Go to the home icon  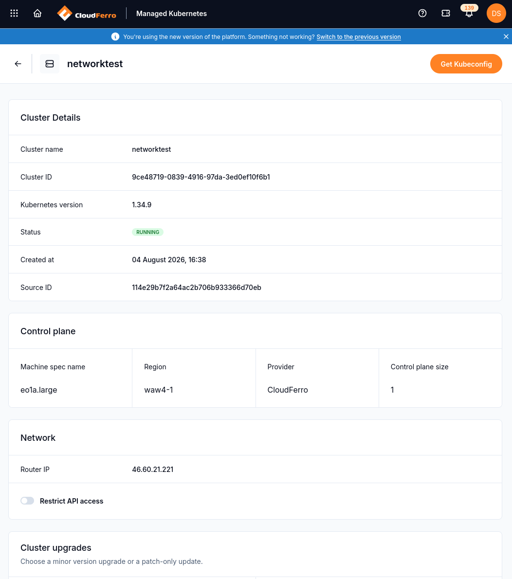coord(37,13)
